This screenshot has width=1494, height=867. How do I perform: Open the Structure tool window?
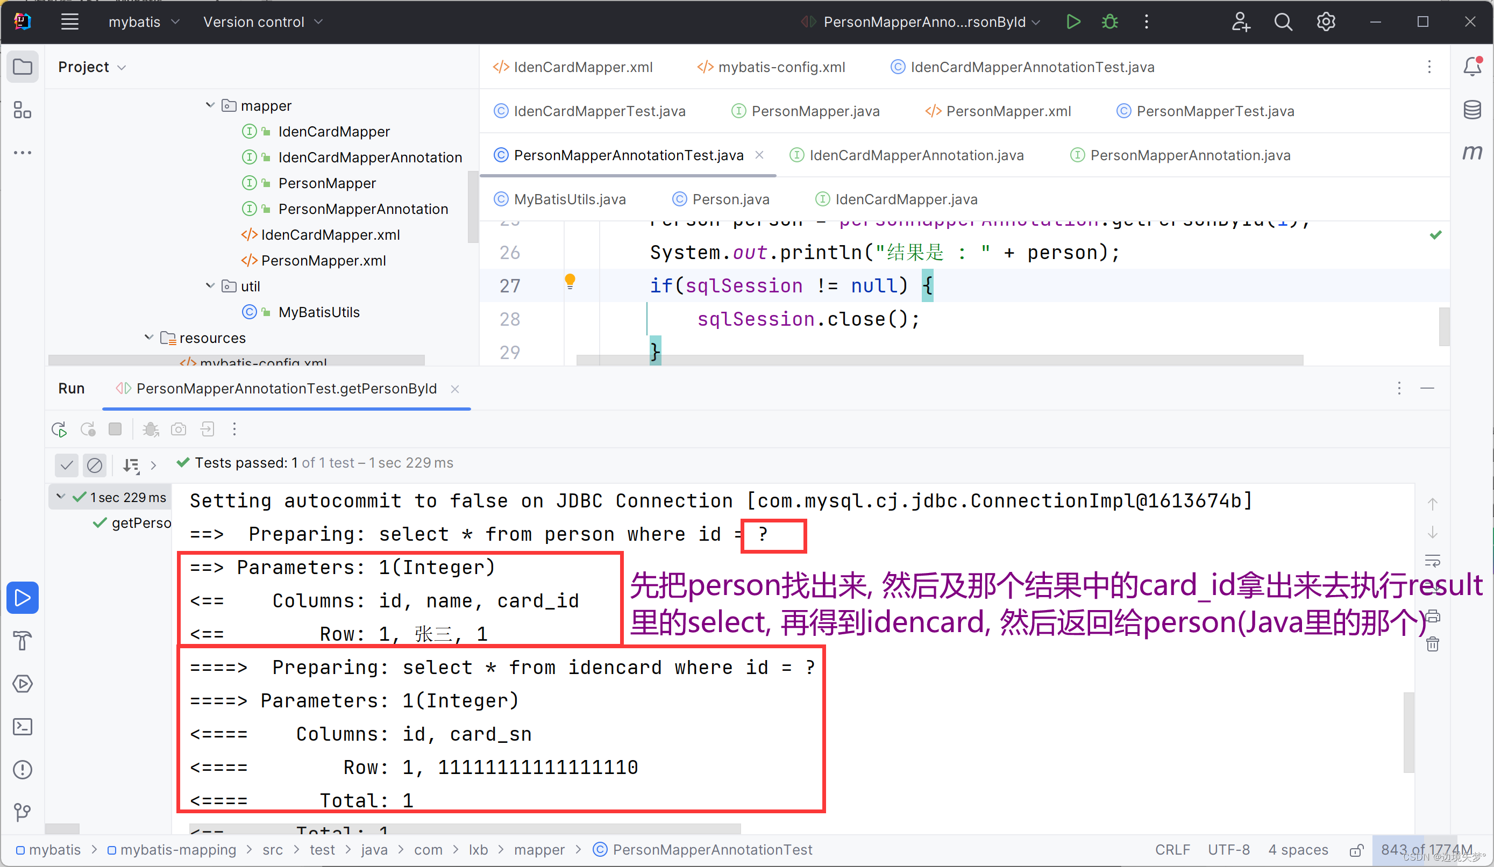(23, 110)
